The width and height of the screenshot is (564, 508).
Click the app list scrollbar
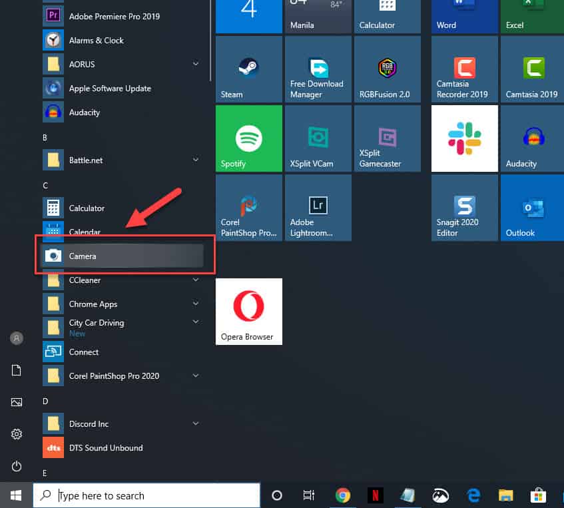tap(210, 41)
